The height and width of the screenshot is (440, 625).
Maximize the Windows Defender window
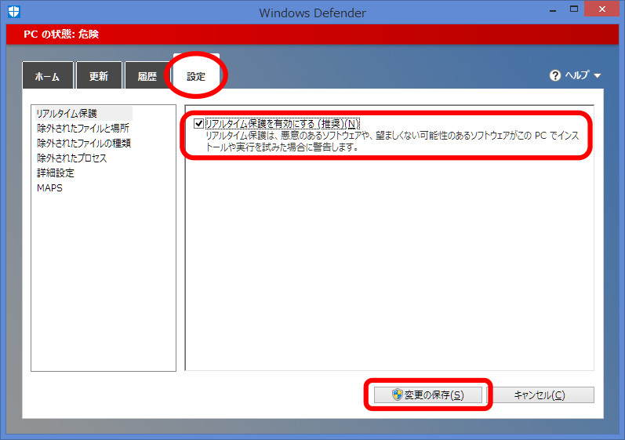pyautogui.click(x=574, y=9)
